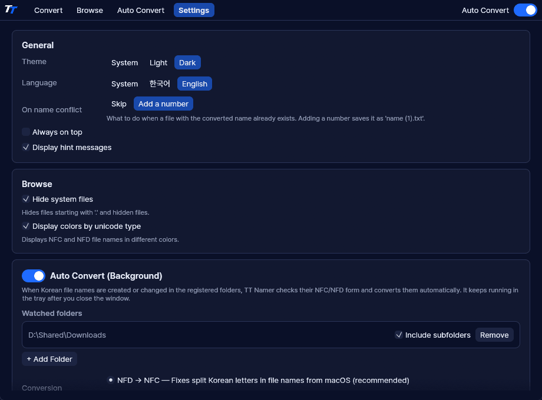Open the Convert tab

click(x=48, y=11)
